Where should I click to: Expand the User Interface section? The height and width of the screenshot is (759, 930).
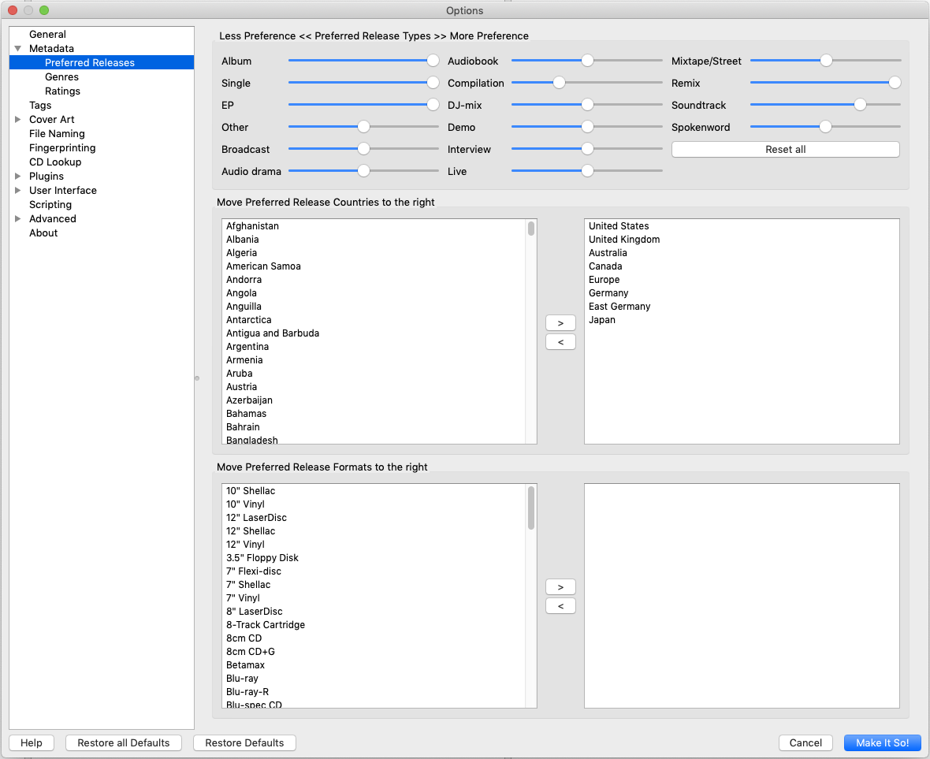pos(18,191)
